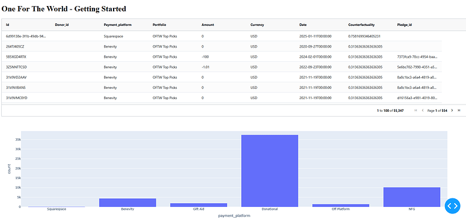Click the Pledge_id cell in row 31V9VD2AAV
This screenshot has height=220, width=466.
click(417, 77)
